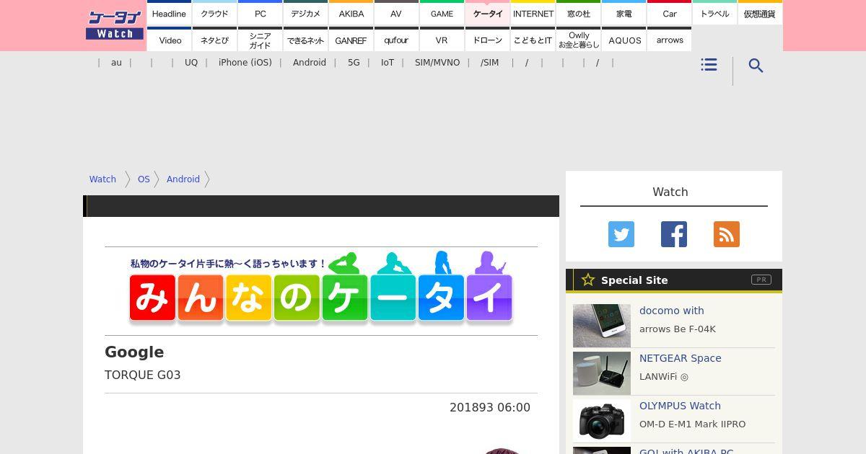Select the ケータイ tab
This screenshot has width=866, height=454.
(x=487, y=13)
